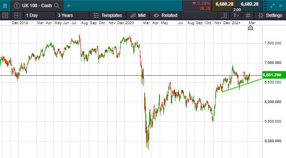Open the Templates menu

click(x=108, y=15)
